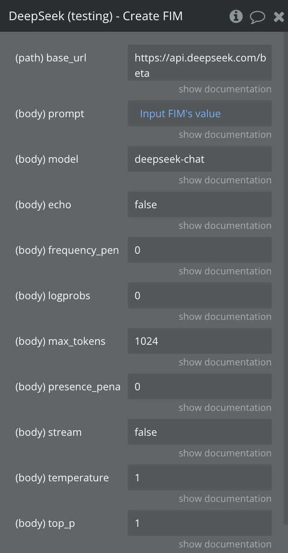Show documentation for max_tokens
Viewport: 288px width, 553px height.
point(225,362)
